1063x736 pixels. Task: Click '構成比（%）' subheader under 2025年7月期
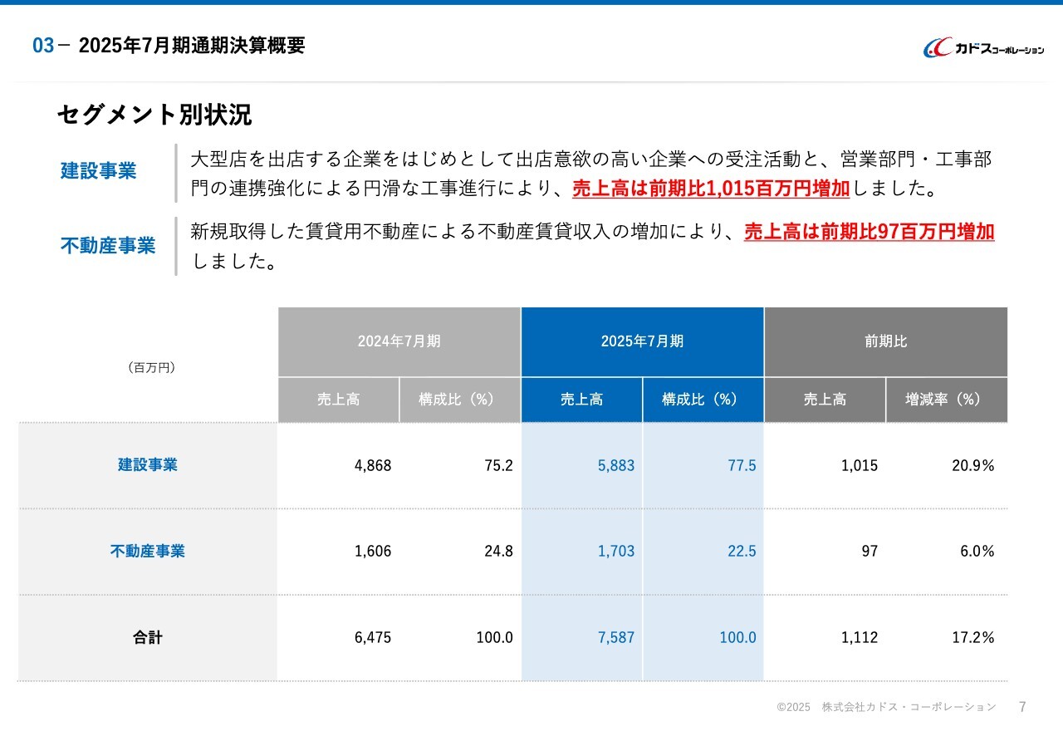point(703,400)
